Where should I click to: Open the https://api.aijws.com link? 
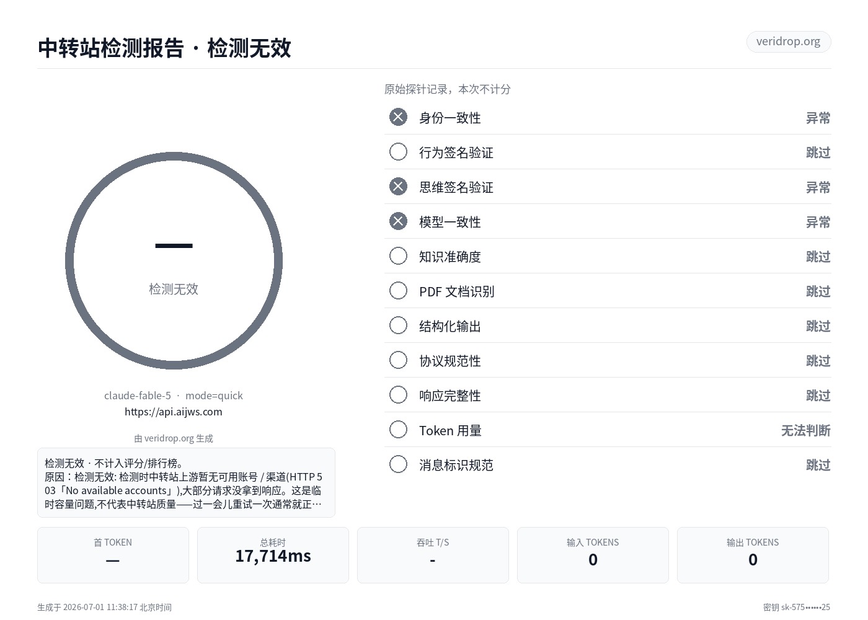point(174,412)
